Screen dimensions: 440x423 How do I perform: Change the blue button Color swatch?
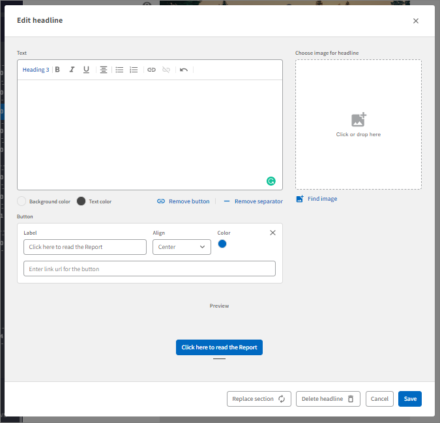222,244
